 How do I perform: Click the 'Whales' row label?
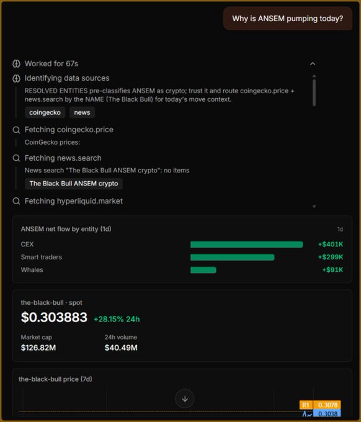pyautogui.click(x=32, y=270)
